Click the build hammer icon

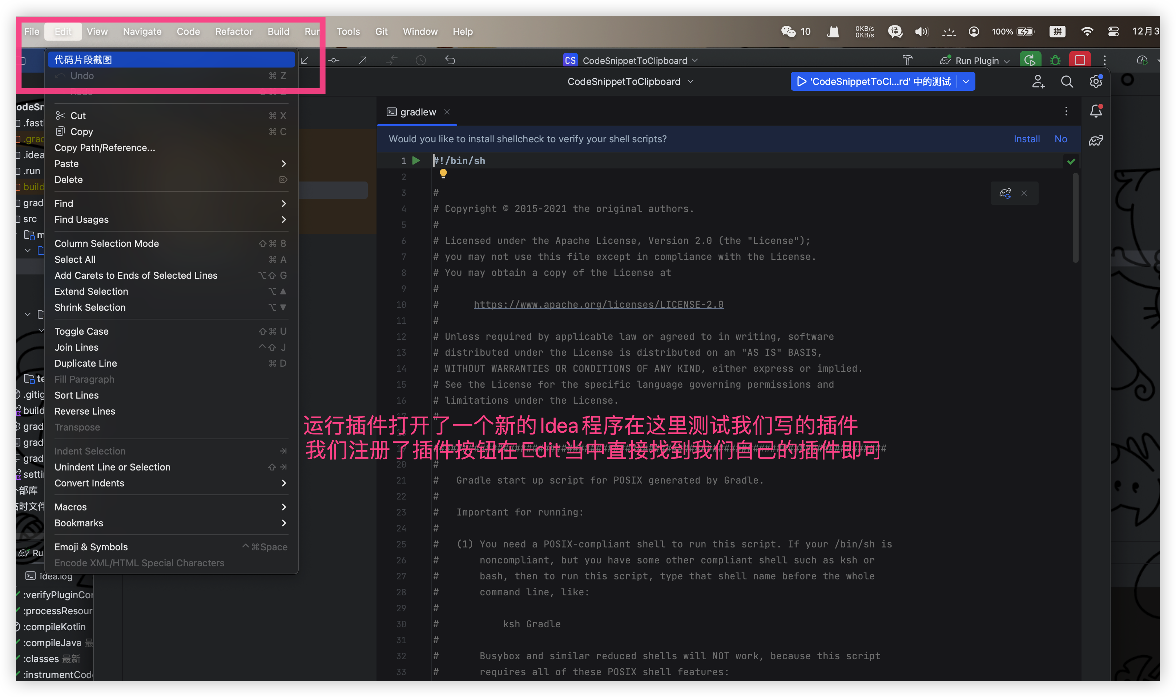(907, 60)
